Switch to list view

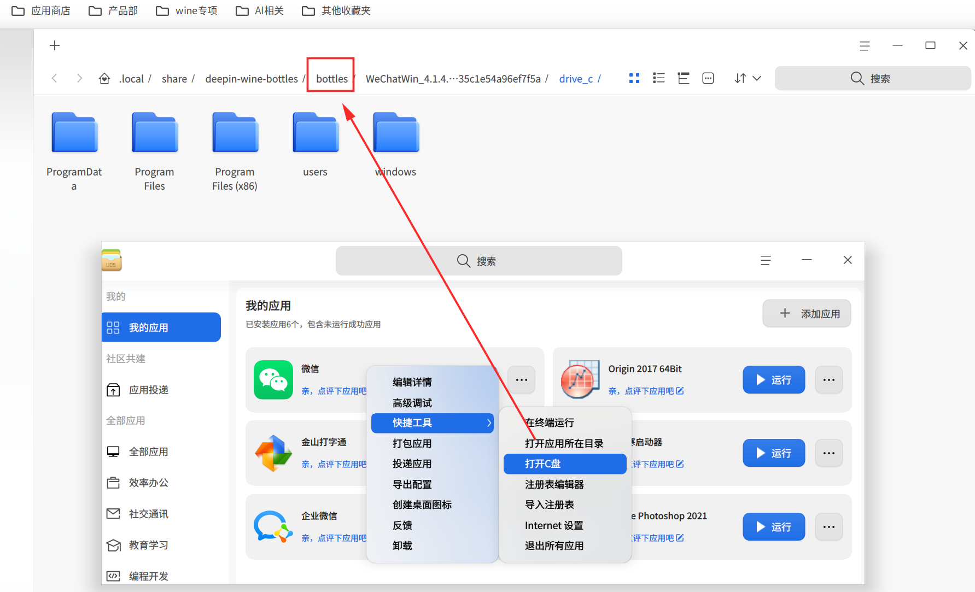coord(659,79)
